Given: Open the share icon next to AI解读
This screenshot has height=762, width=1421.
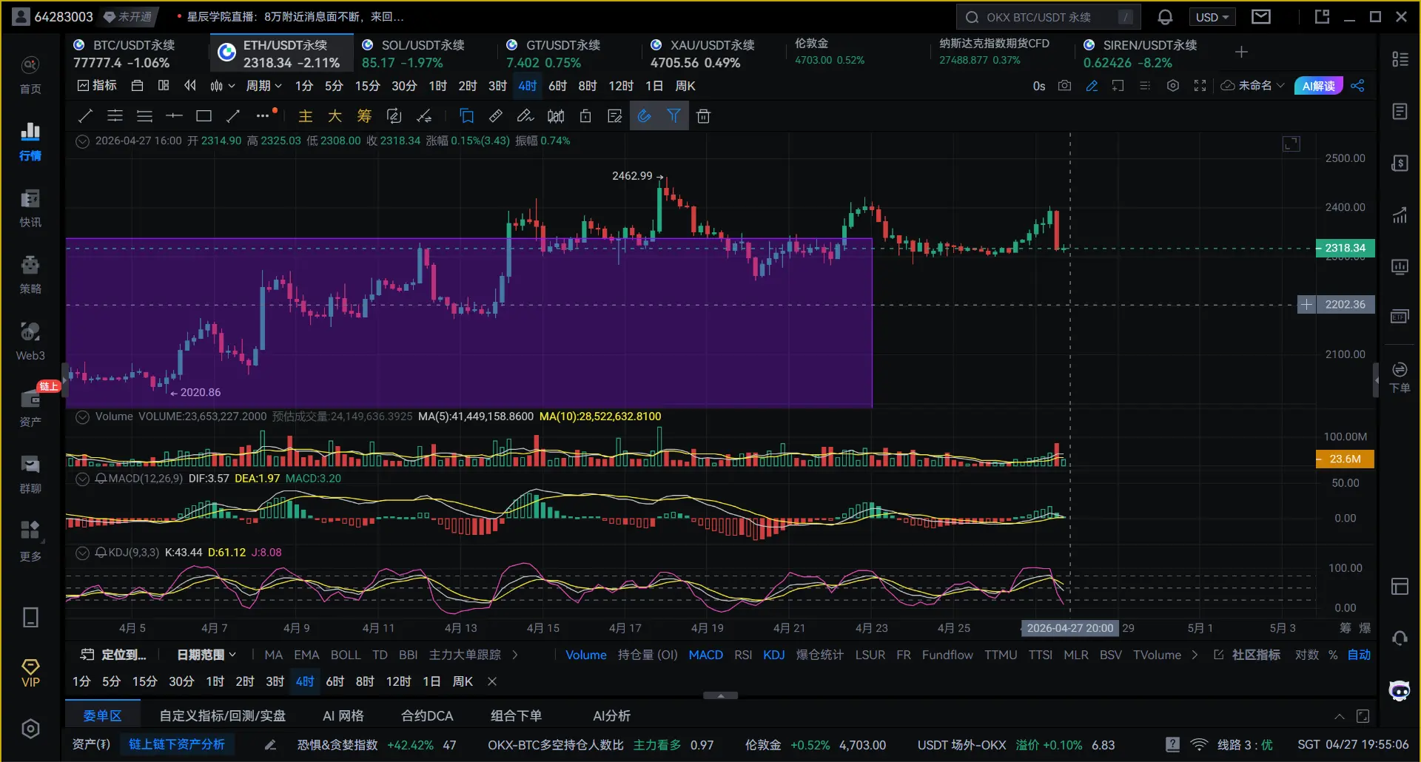Looking at the screenshot, I should pyautogui.click(x=1357, y=86).
